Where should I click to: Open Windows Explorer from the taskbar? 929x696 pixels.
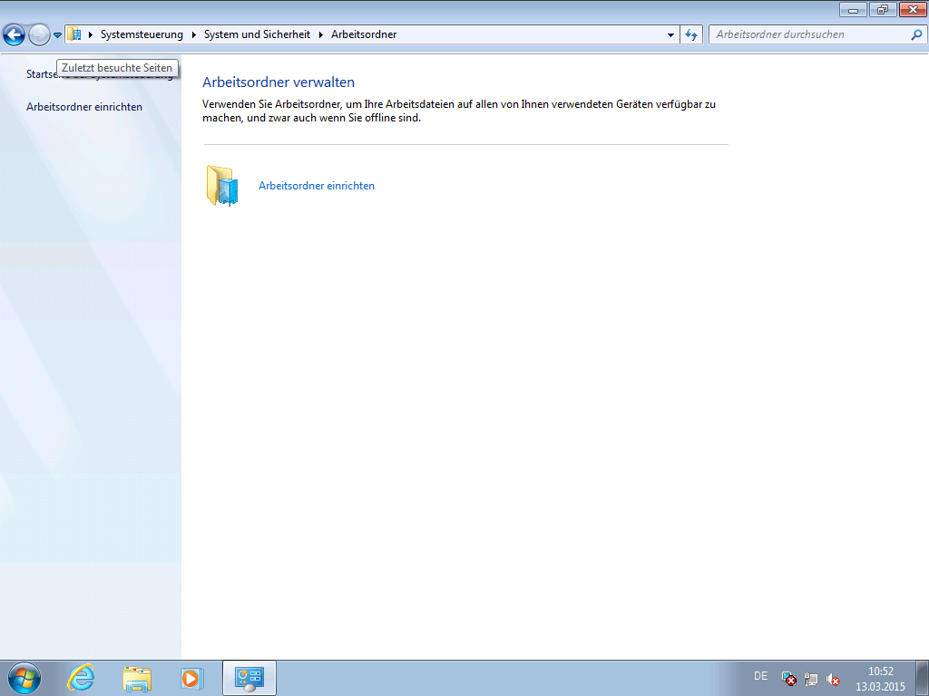click(x=137, y=678)
